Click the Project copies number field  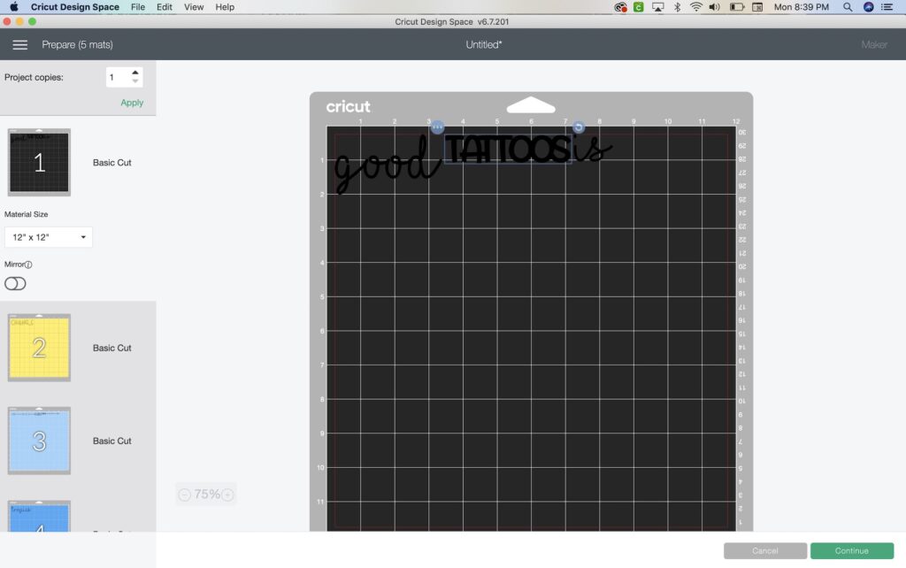[x=118, y=78]
